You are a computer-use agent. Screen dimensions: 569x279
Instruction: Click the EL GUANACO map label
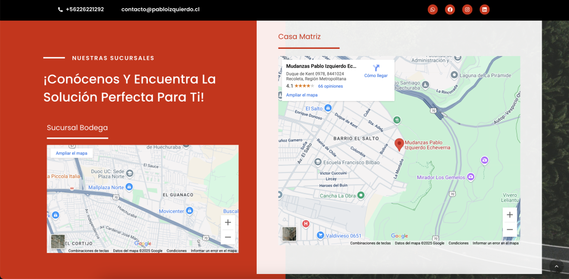178,195
